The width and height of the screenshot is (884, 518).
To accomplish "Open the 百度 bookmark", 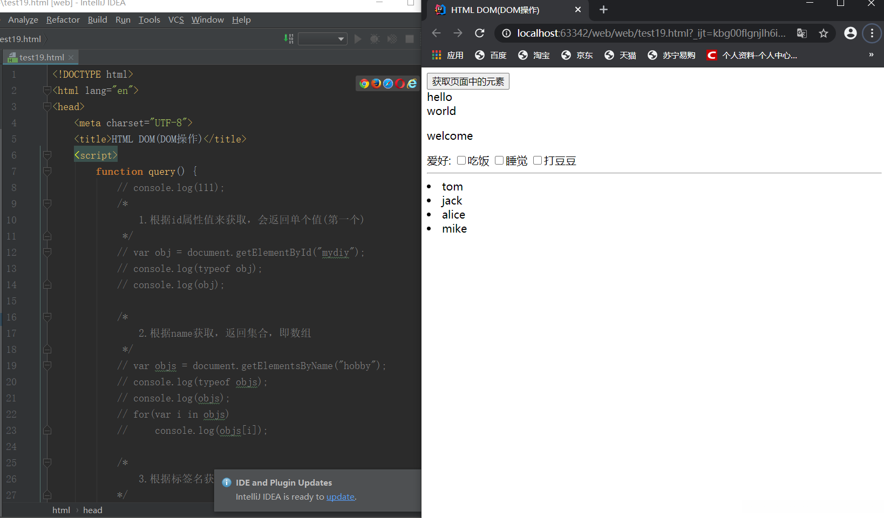I will tap(491, 55).
